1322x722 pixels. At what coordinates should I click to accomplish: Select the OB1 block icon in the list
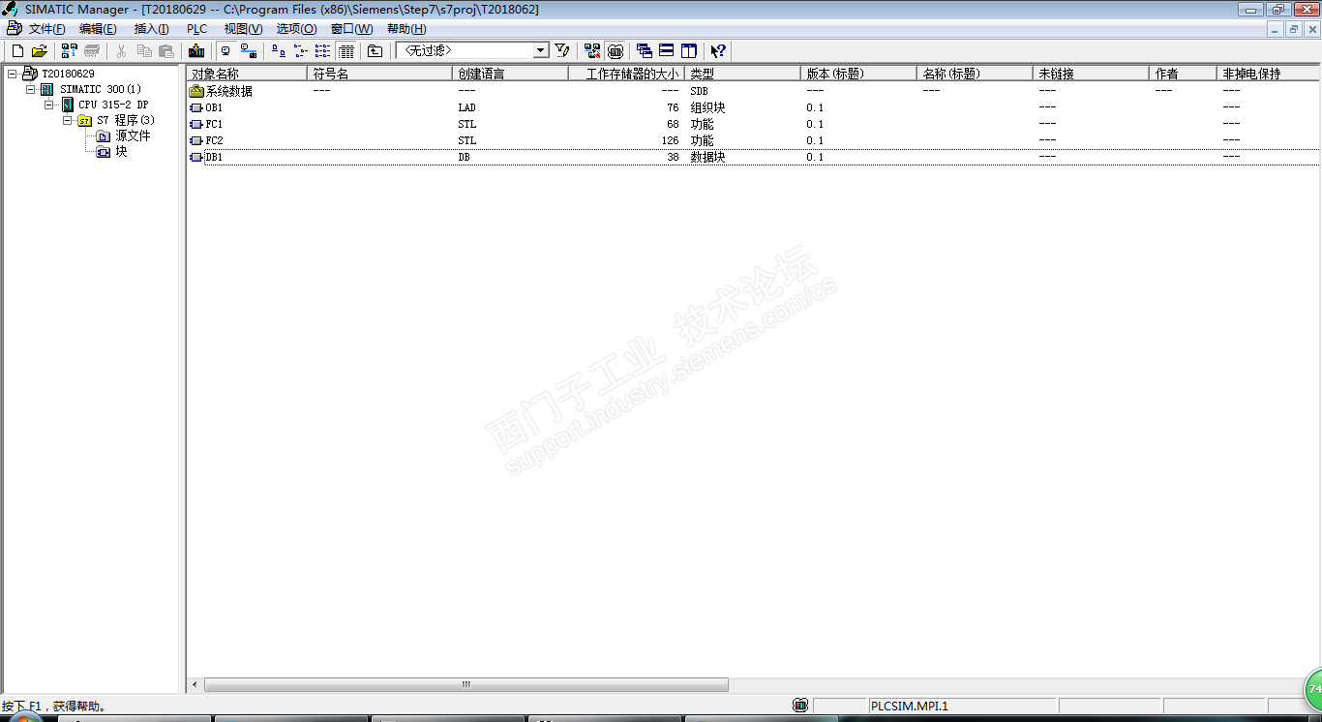(196, 107)
